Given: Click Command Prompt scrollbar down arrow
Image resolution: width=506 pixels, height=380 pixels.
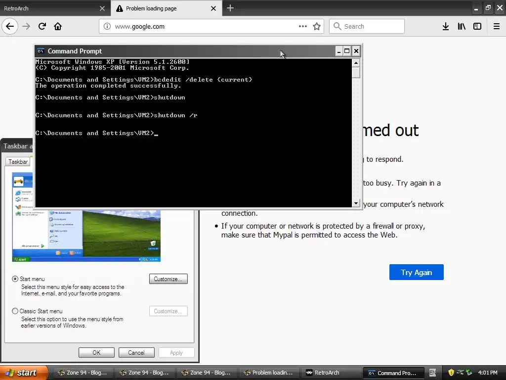Looking at the screenshot, I should [356, 203].
